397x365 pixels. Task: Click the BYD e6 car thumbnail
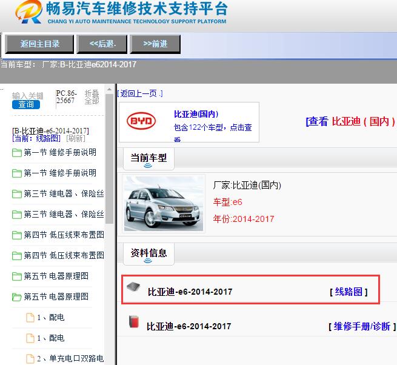[x=164, y=203]
